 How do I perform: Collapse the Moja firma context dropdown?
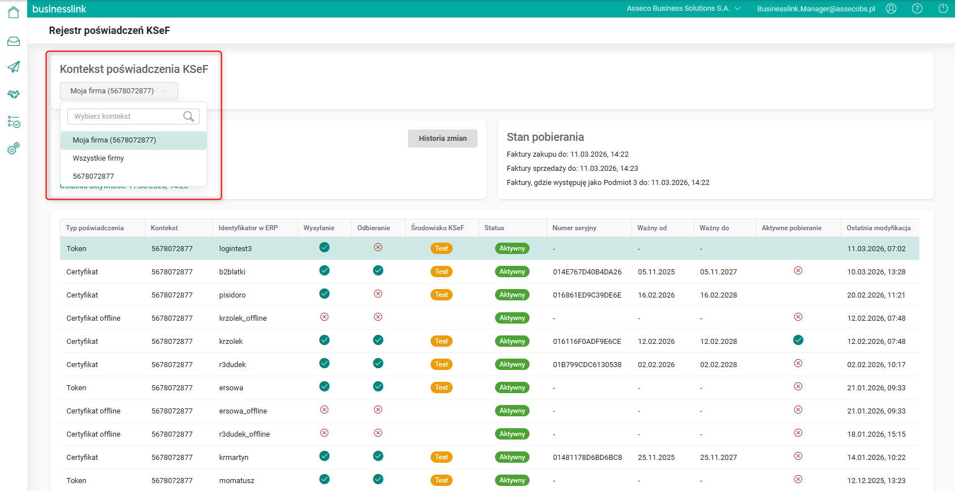point(119,91)
